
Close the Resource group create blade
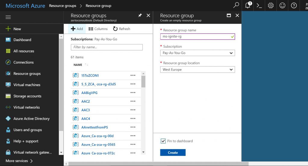coord(237,15)
